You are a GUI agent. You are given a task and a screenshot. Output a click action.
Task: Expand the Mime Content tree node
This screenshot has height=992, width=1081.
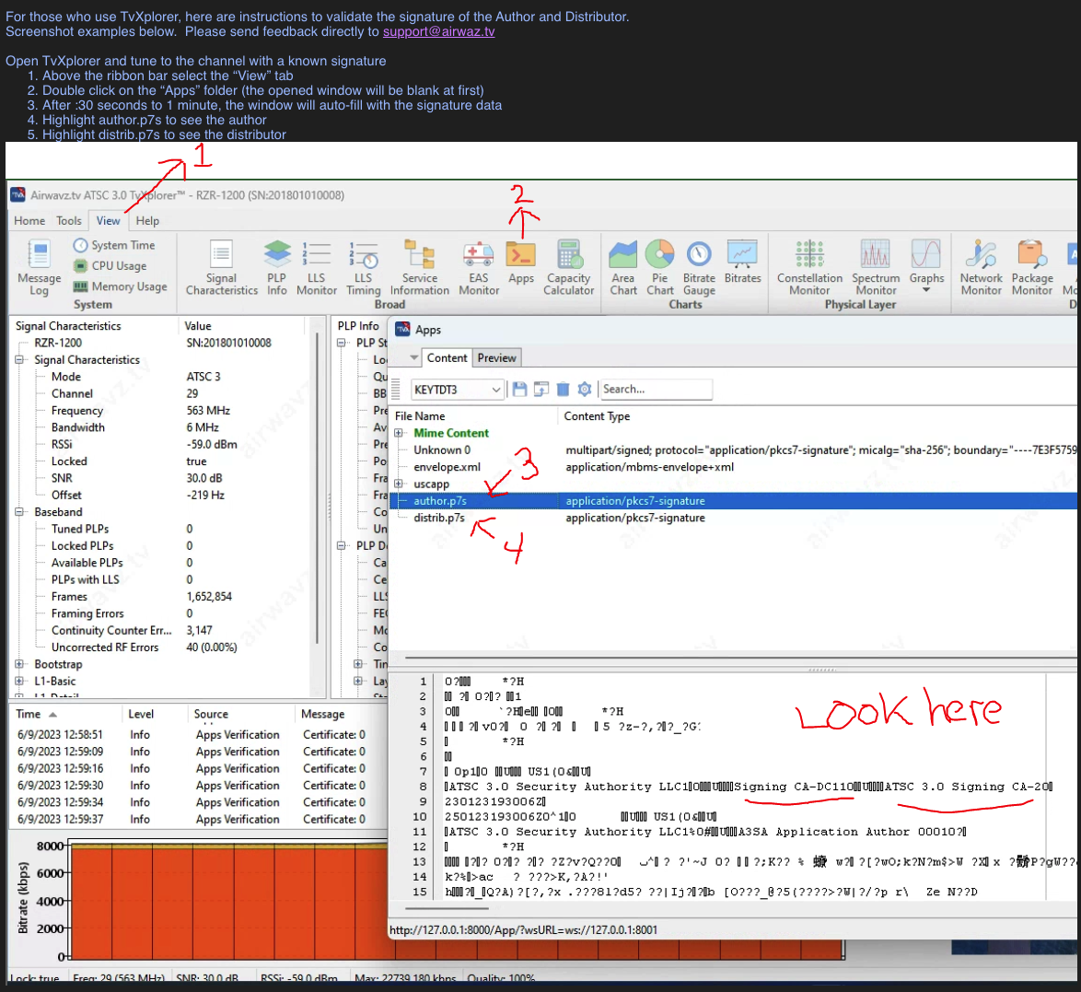tap(399, 433)
